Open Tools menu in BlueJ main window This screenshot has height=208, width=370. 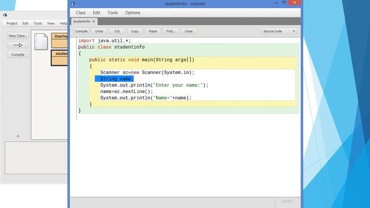(x=38, y=23)
